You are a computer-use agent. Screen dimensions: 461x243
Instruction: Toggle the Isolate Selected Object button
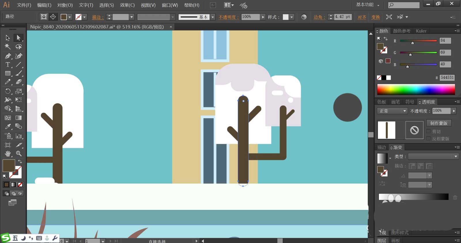[x=389, y=17]
